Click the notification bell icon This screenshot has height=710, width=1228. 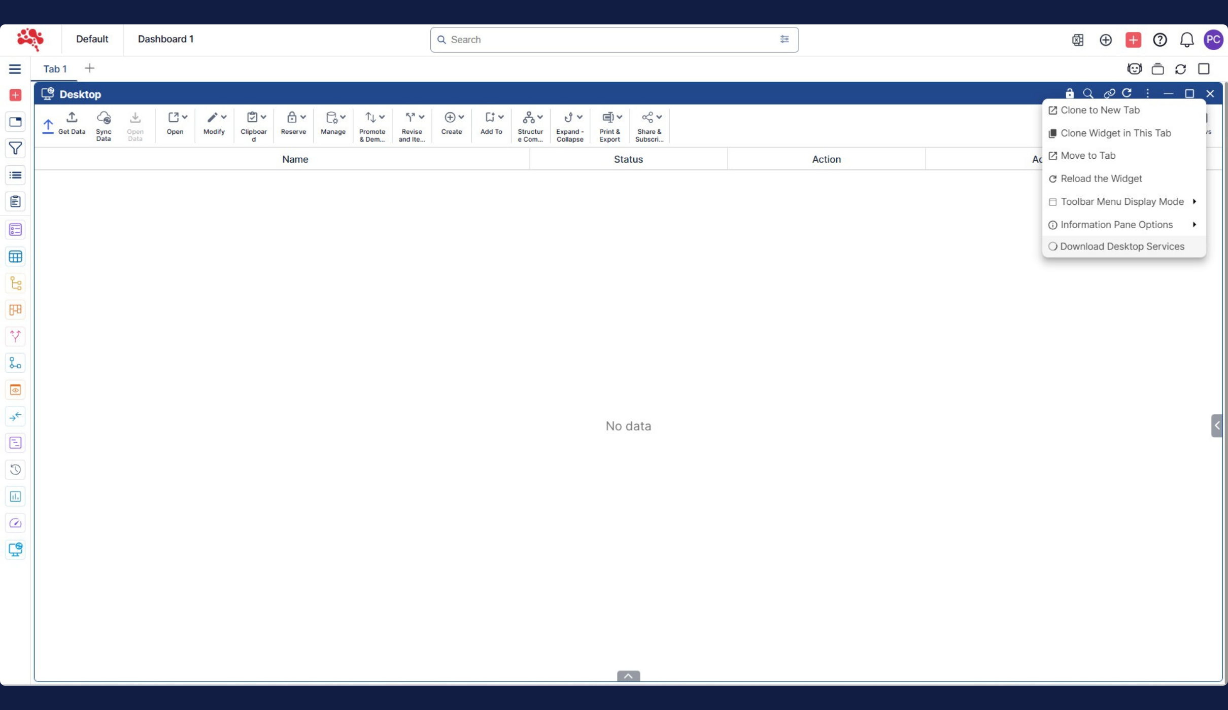(x=1186, y=40)
